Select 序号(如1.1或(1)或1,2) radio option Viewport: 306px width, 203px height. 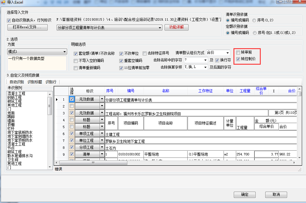(255, 33)
